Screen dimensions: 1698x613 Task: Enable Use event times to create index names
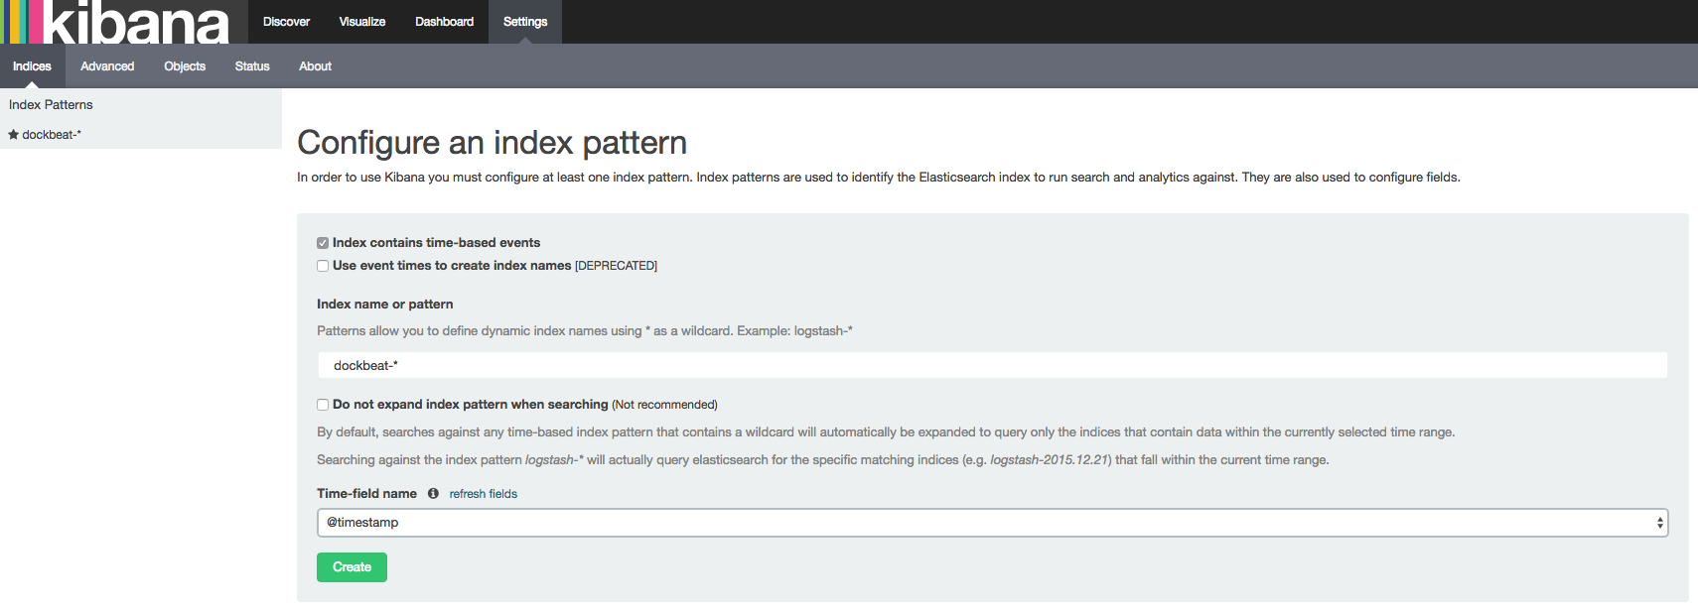[323, 266]
